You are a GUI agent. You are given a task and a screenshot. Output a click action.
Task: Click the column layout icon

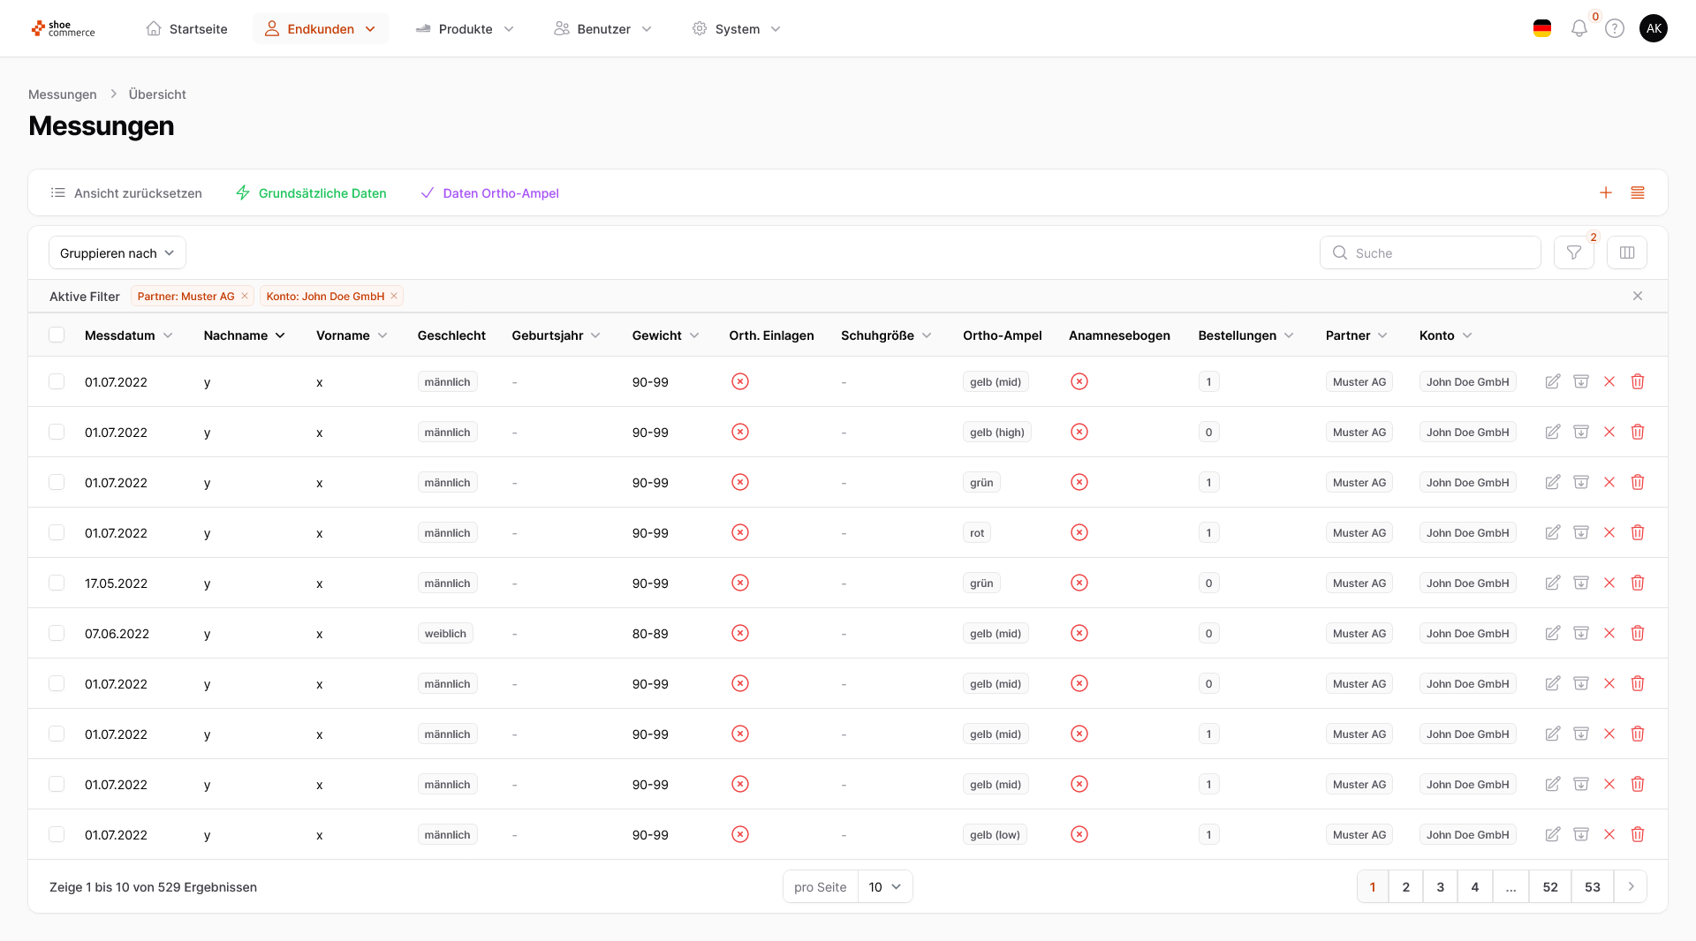coord(1626,253)
